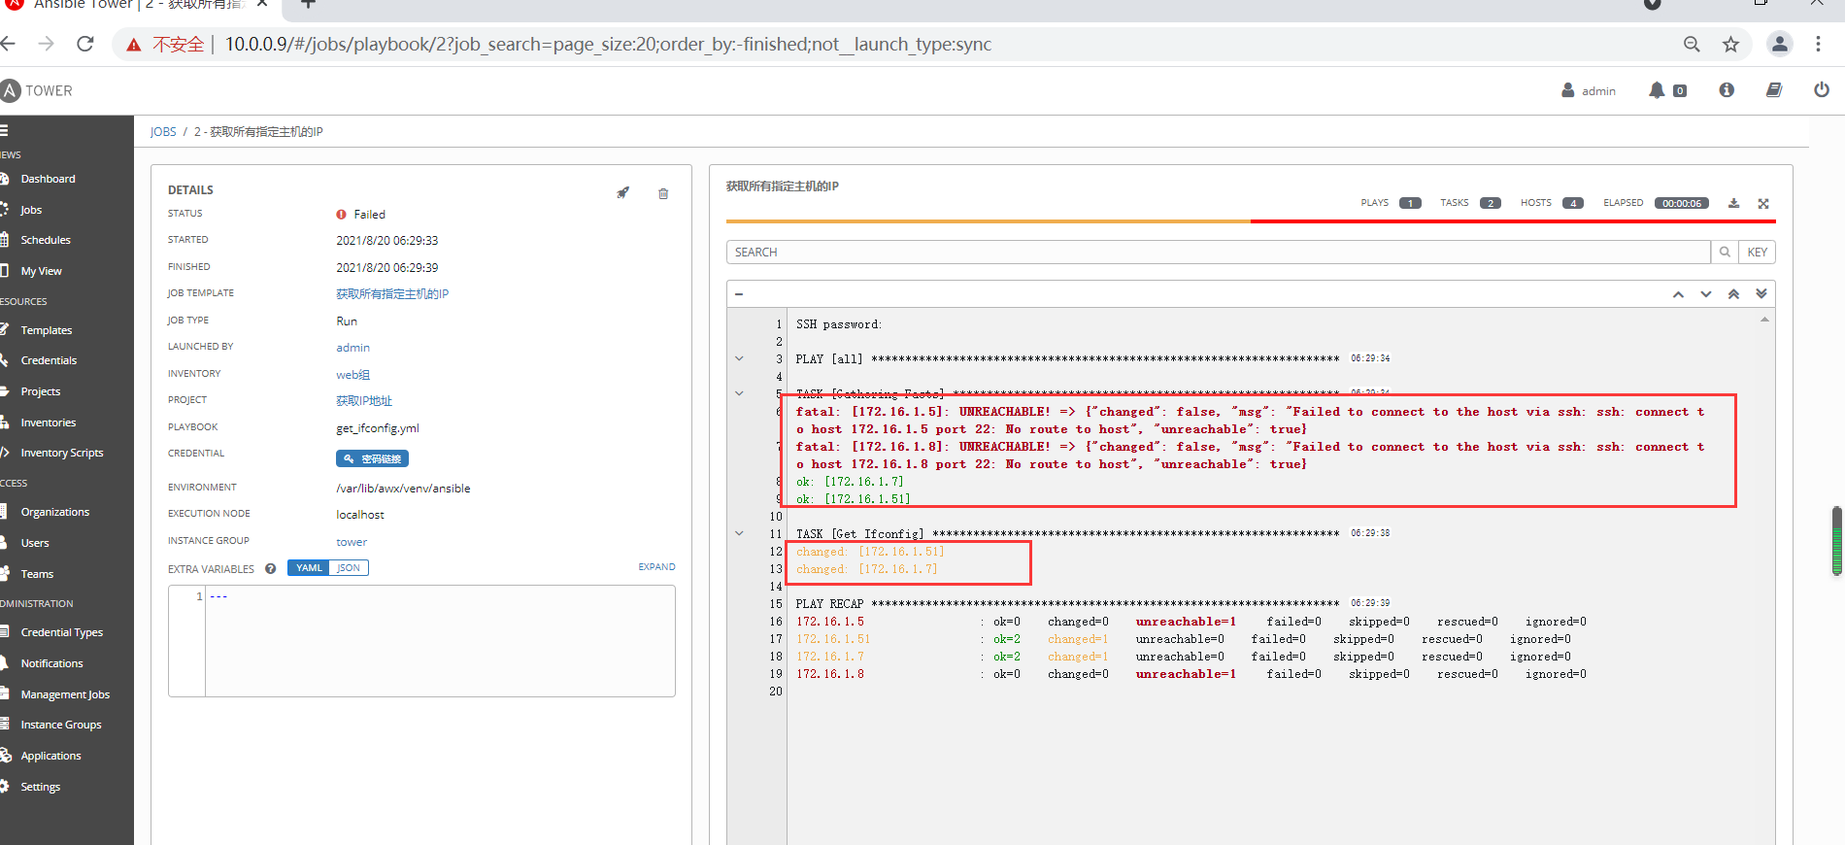This screenshot has width=1845, height=845.
Task: Download the job output
Action: pos(1733,203)
